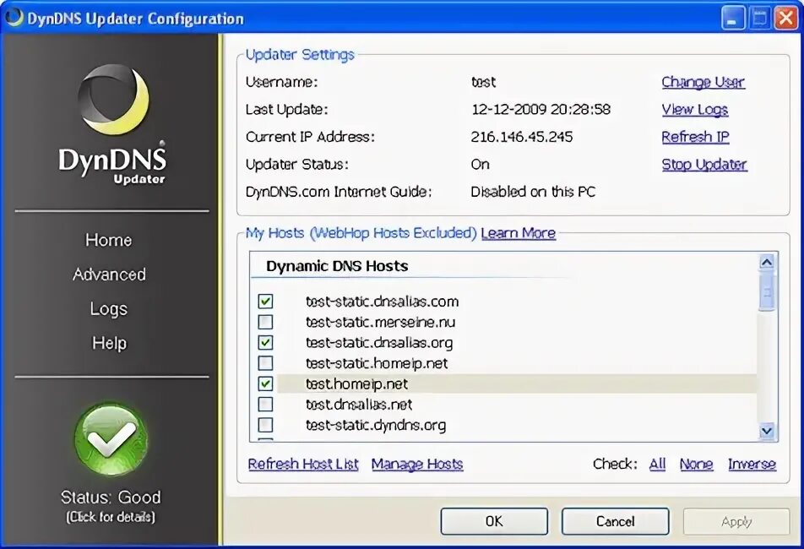Click the host list scrollbar thumb
This screenshot has height=549, width=804.
[767, 291]
